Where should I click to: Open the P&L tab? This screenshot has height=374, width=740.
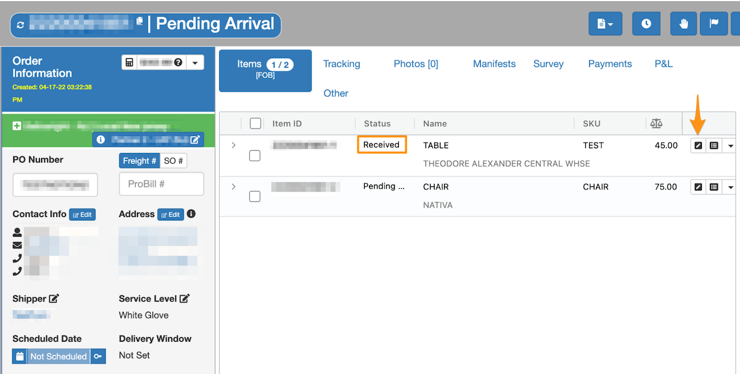pos(664,64)
